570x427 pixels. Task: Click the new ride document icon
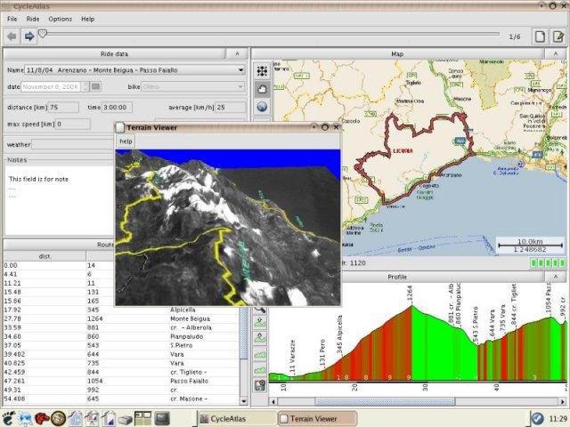click(539, 36)
